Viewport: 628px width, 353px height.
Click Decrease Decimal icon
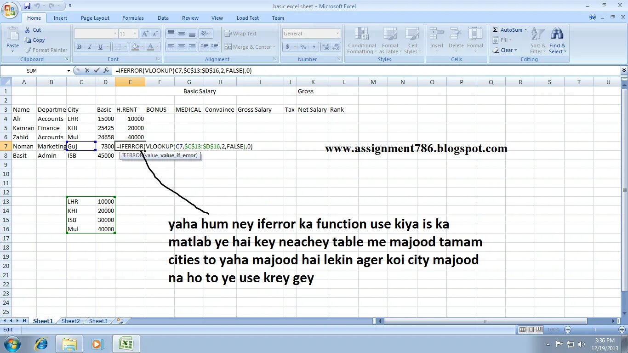(x=337, y=47)
